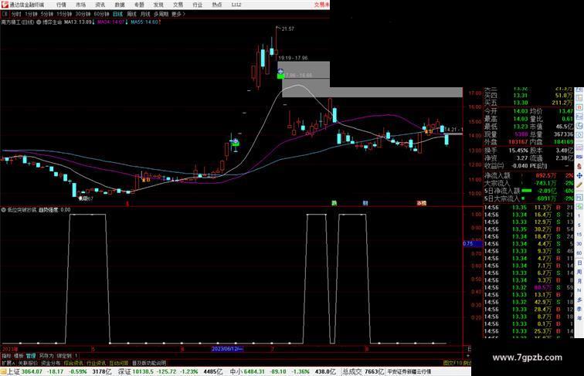Select the yellow pencil drawing tool icon
584x376 pixels.
pyautogui.click(x=579, y=185)
